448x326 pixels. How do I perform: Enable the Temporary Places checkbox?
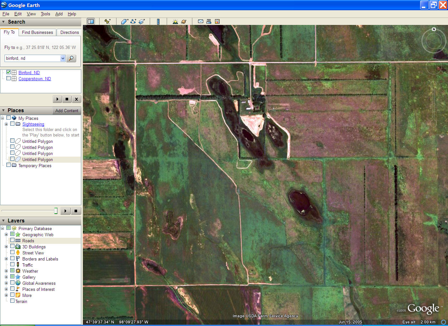click(8, 165)
